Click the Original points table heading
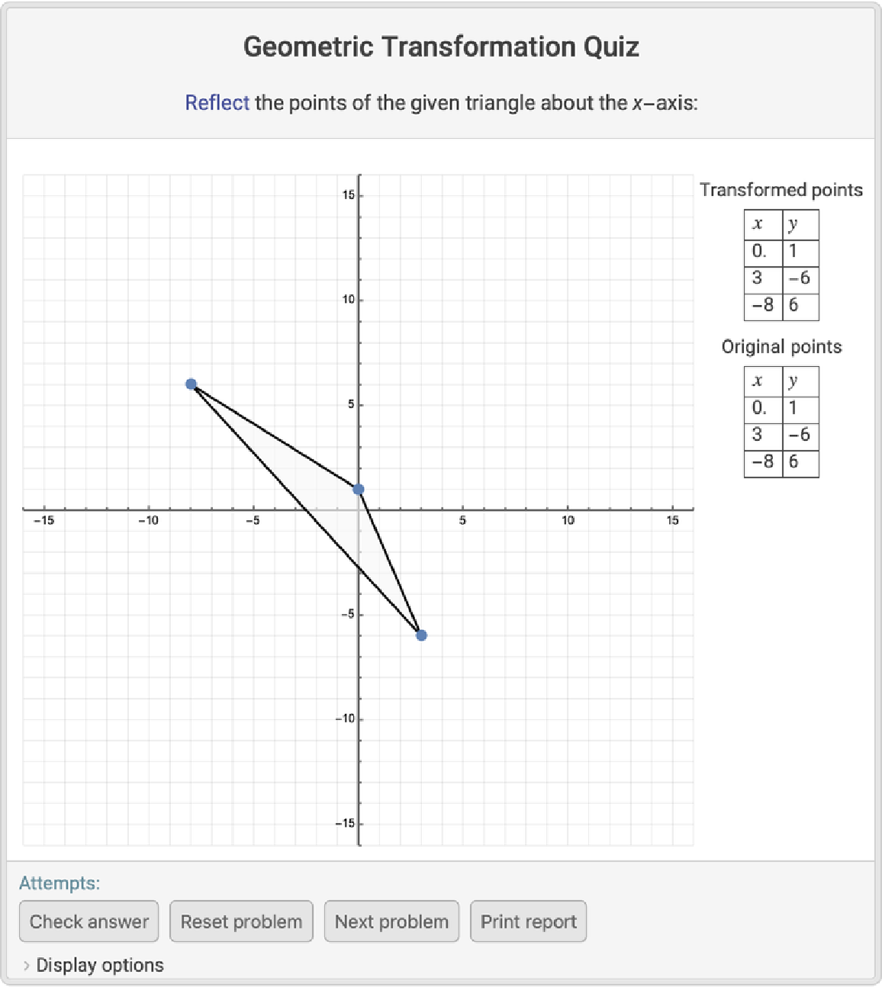 [x=781, y=347]
